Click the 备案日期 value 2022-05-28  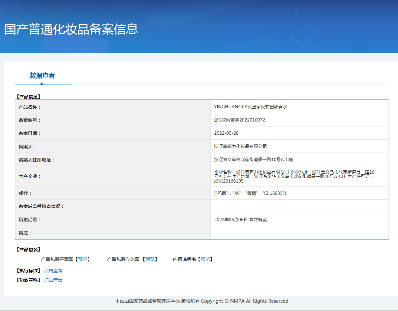pos(226,133)
